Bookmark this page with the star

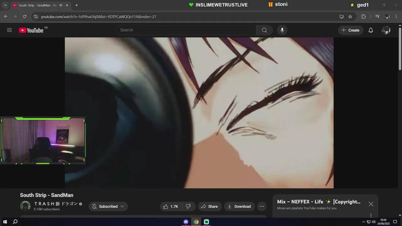click(x=350, y=17)
